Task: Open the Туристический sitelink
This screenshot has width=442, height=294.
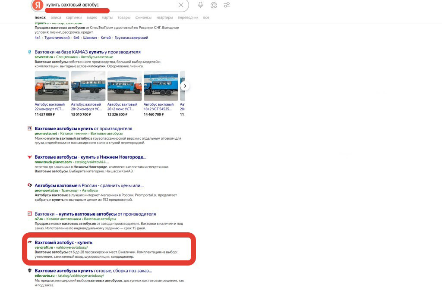Action: coord(57,38)
